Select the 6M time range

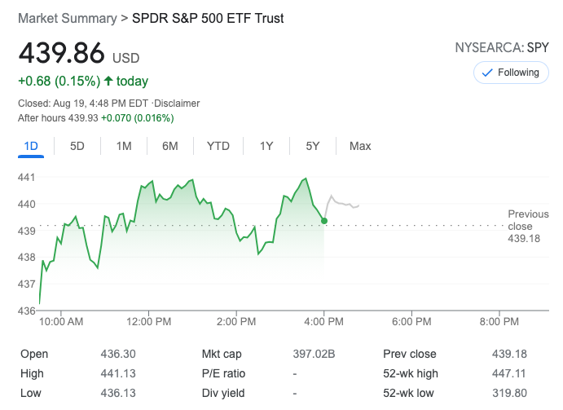point(170,146)
